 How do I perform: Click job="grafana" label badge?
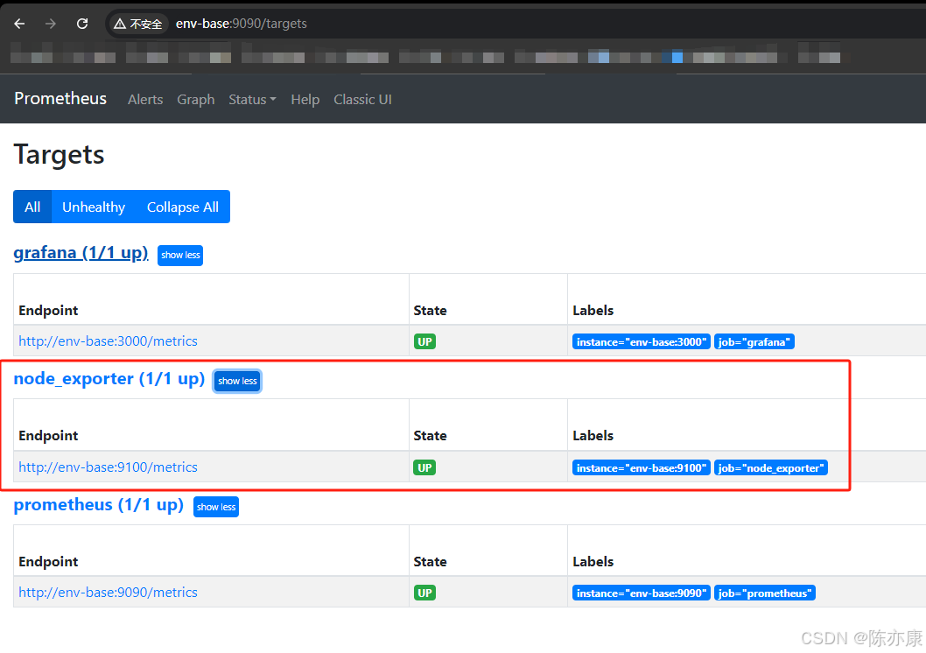[x=754, y=341]
